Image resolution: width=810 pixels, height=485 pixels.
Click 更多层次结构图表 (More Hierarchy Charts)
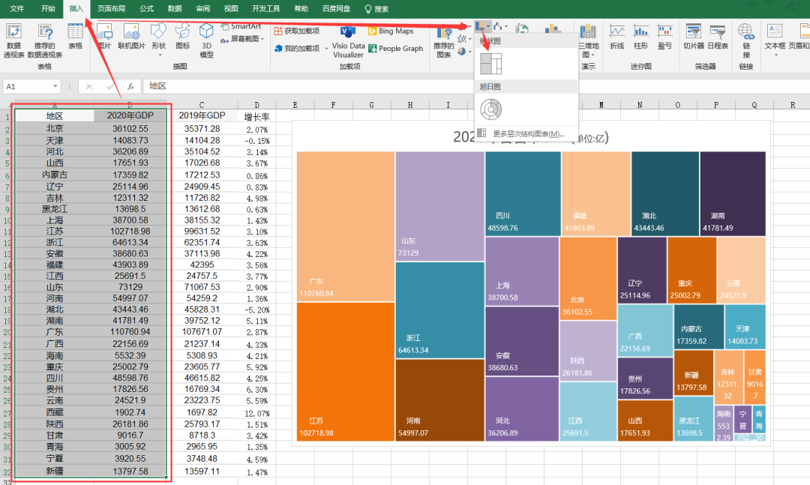click(x=527, y=134)
